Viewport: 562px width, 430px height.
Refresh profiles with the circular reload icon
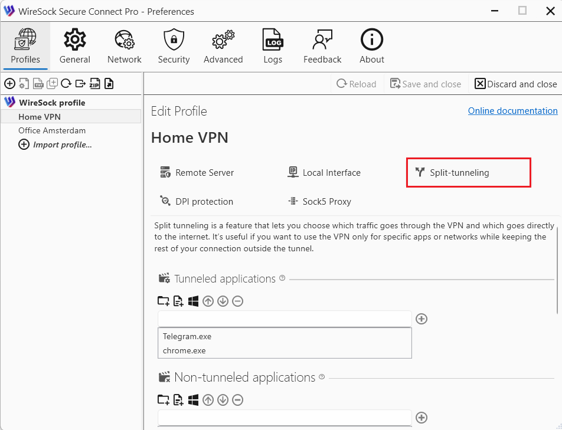66,83
